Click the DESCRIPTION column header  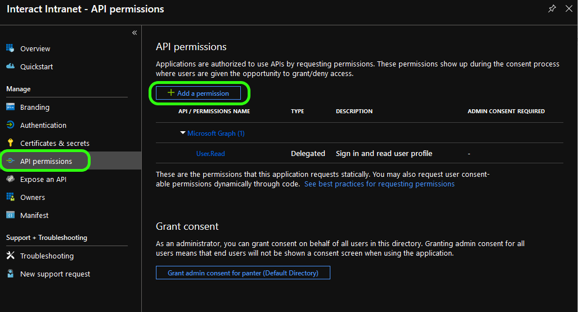click(x=354, y=111)
